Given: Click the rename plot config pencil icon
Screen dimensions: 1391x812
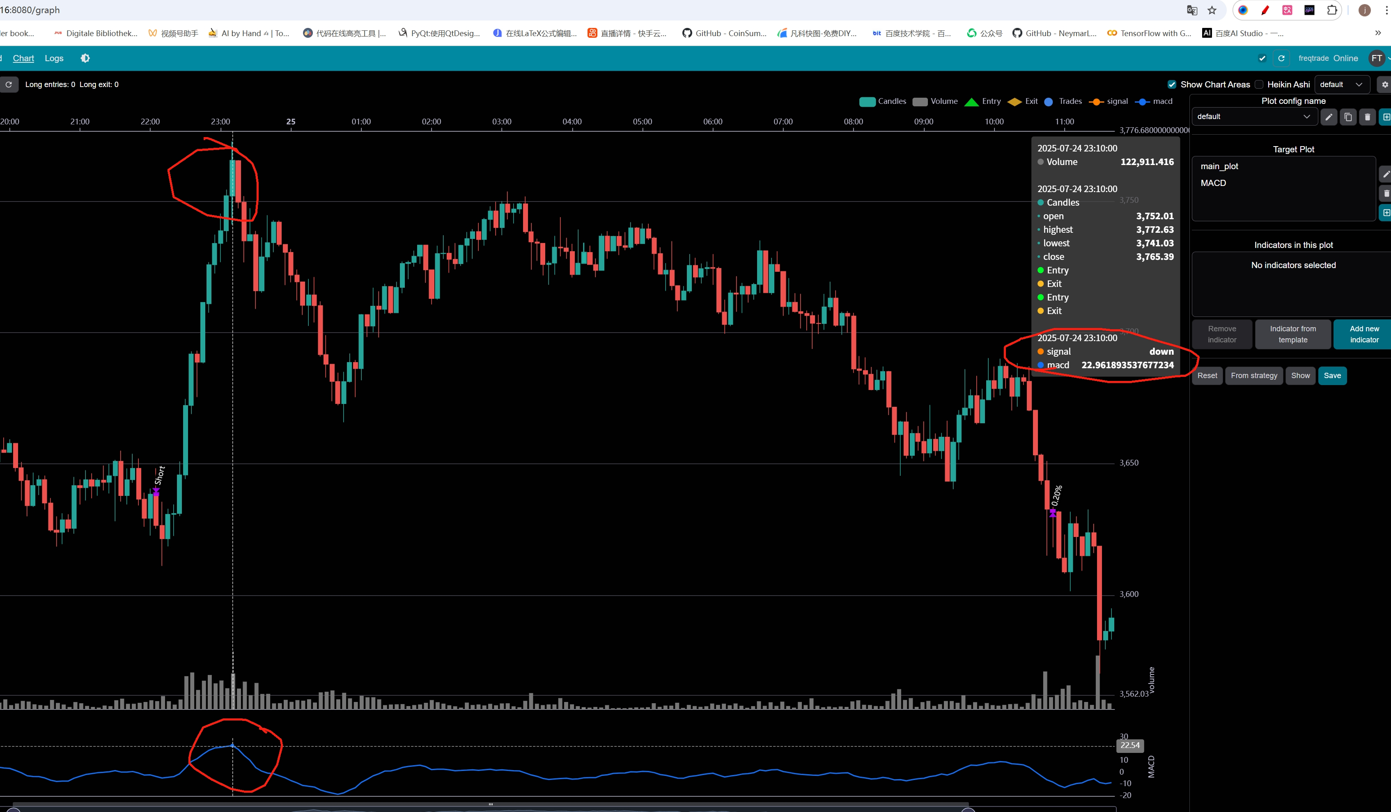Looking at the screenshot, I should (x=1329, y=117).
